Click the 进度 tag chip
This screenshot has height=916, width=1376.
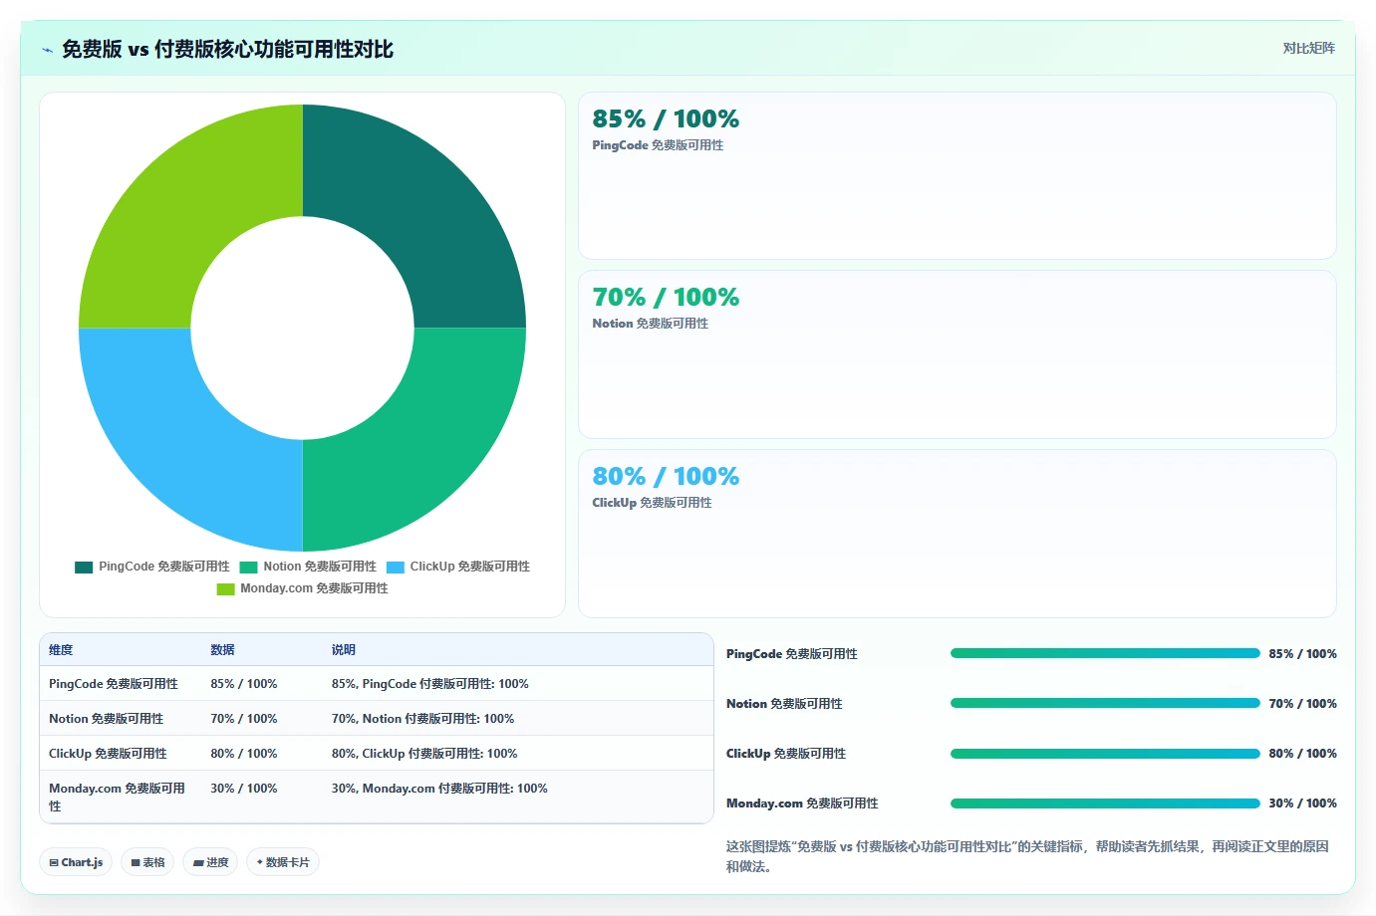[210, 862]
